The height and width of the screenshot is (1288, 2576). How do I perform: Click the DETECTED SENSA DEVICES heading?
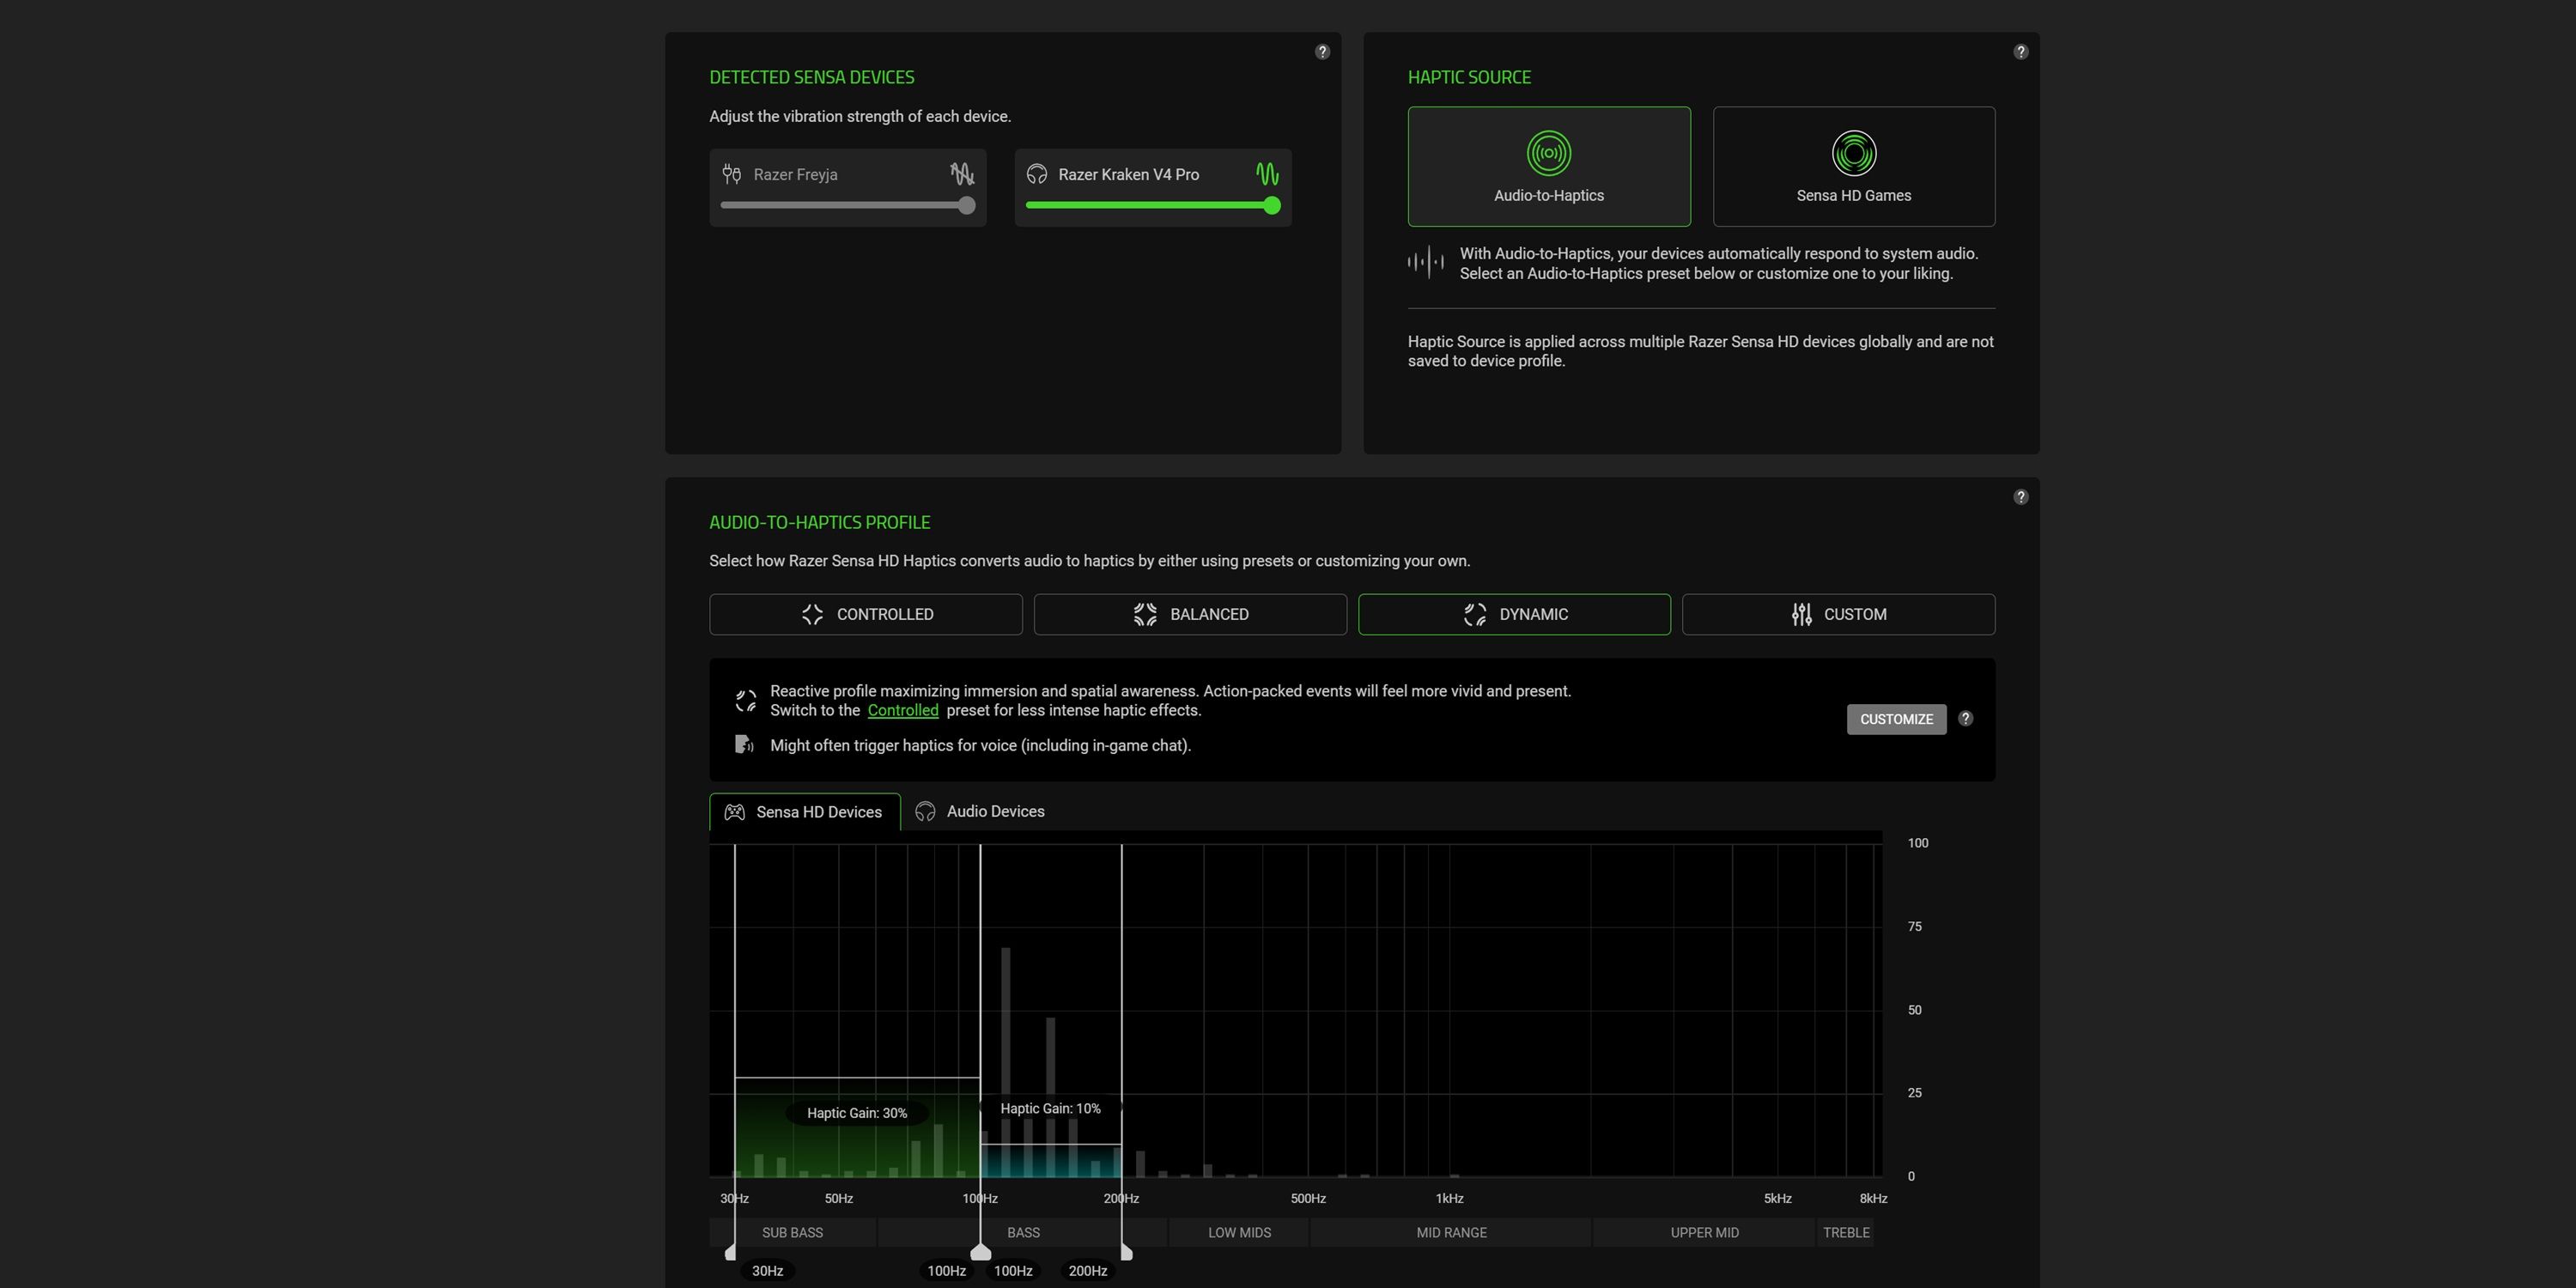812,77
